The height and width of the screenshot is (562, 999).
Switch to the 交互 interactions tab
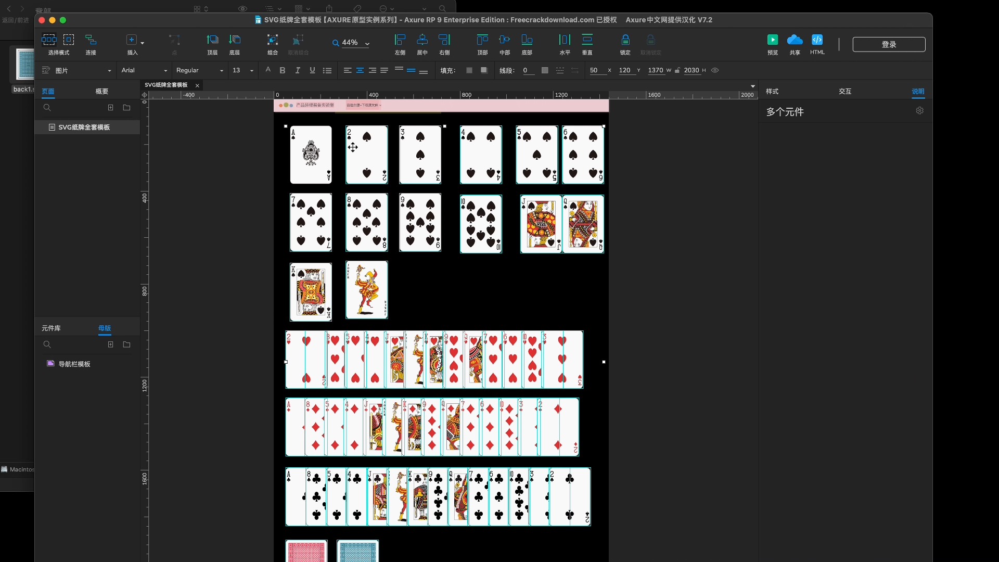844,92
